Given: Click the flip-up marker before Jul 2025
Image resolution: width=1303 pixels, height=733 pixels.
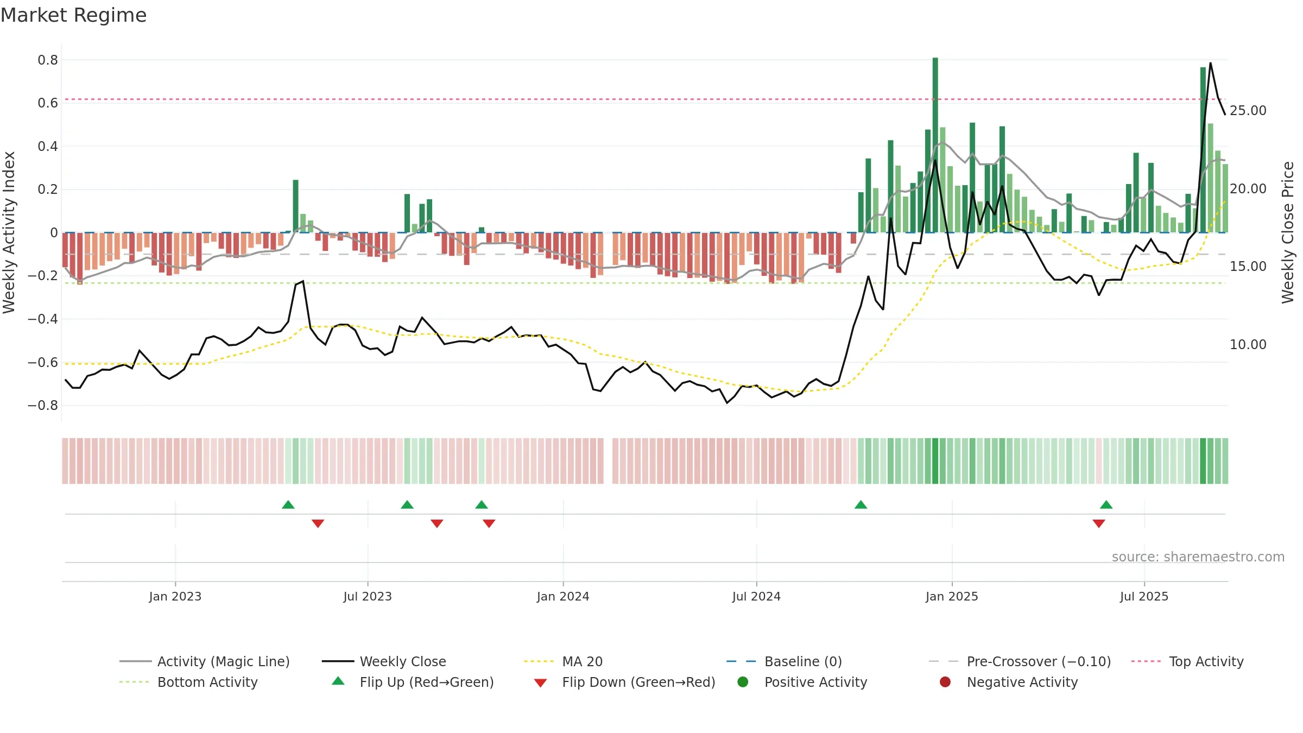Looking at the screenshot, I should 1106,504.
